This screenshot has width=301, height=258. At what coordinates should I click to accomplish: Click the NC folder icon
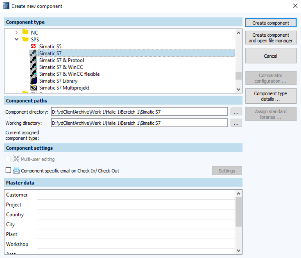[25, 32]
